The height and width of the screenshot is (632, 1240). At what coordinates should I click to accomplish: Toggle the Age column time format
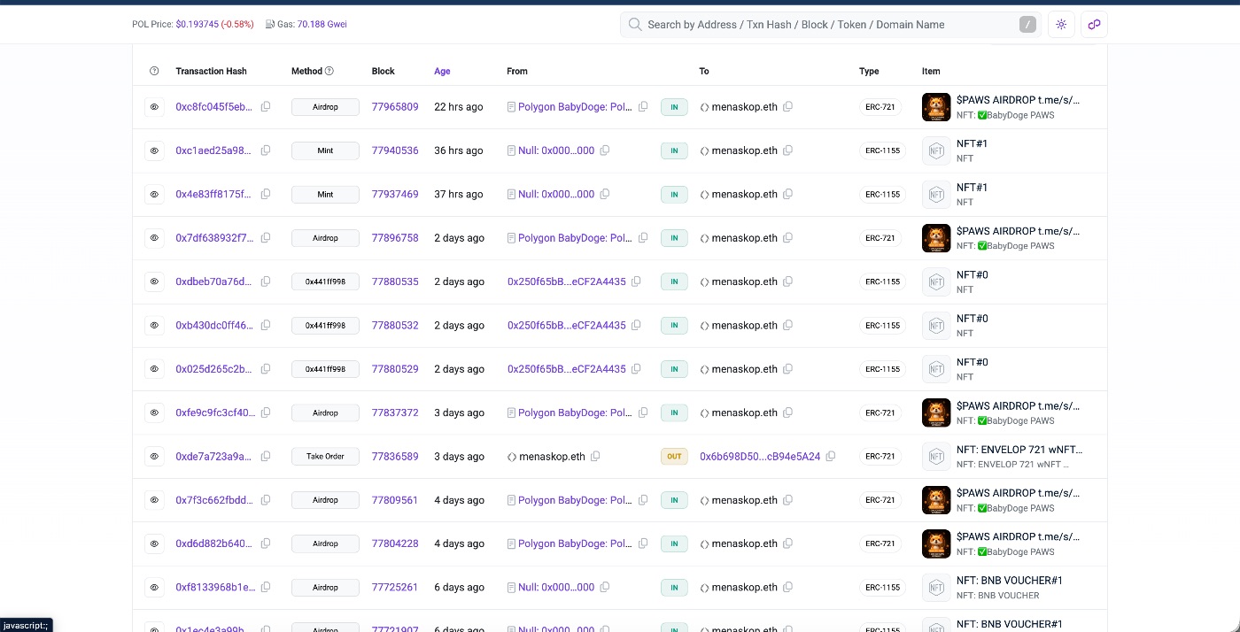click(x=442, y=71)
